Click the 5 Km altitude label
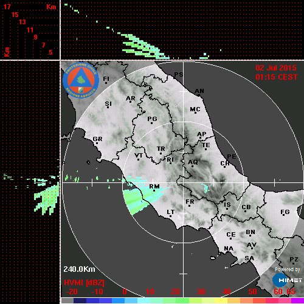The height and width of the screenshot is (304, 304). [x=50, y=52]
